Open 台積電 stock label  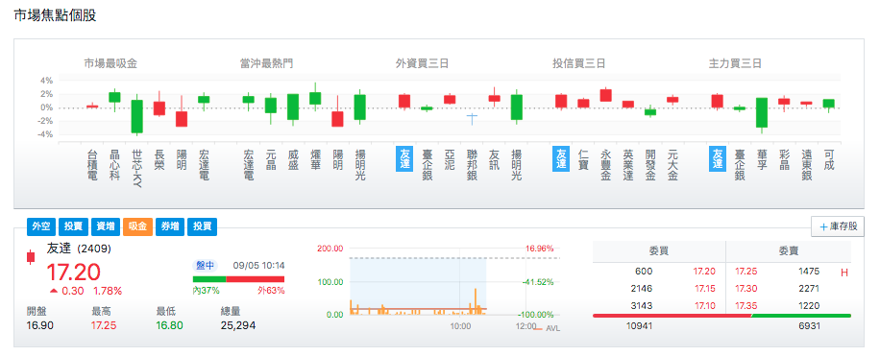pyautogui.click(x=92, y=164)
